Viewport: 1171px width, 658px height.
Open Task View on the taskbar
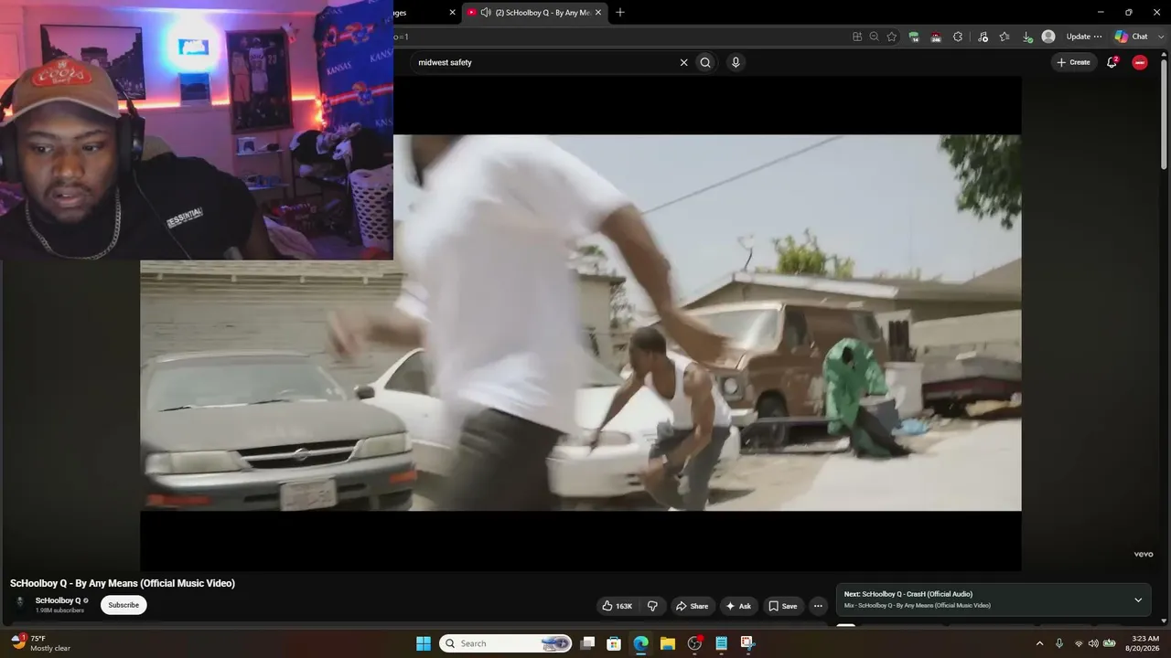pyautogui.click(x=588, y=643)
